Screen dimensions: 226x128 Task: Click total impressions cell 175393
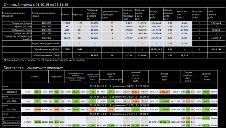tap(67, 49)
